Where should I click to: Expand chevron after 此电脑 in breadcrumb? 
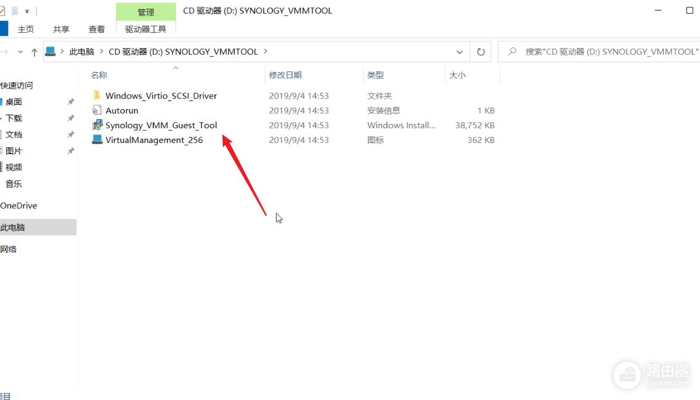101,52
